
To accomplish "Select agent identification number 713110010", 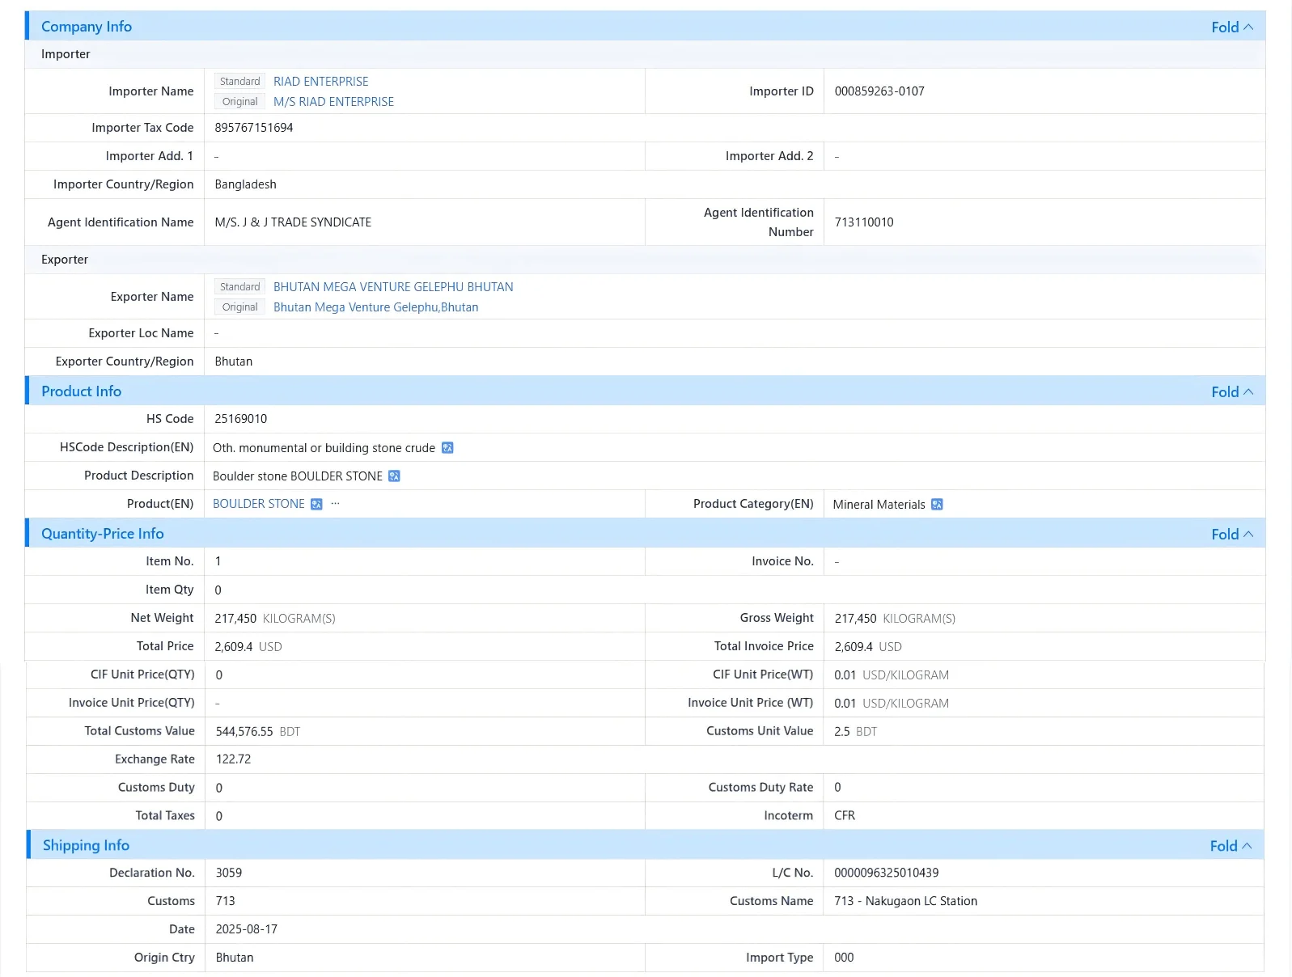I will tap(864, 222).
